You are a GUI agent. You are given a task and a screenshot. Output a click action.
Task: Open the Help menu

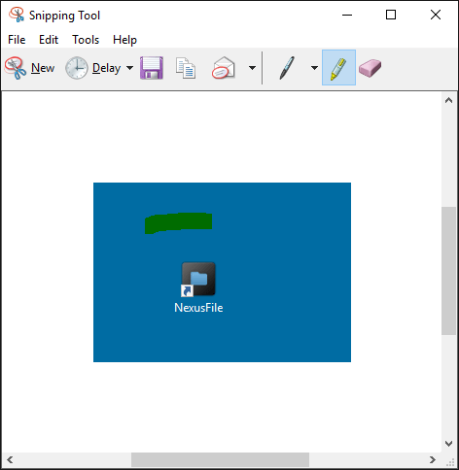tap(124, 40)
